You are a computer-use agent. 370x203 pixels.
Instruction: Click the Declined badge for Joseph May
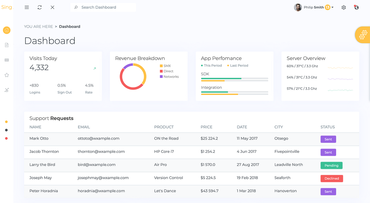pyautogui.click(x=332, y=178)
